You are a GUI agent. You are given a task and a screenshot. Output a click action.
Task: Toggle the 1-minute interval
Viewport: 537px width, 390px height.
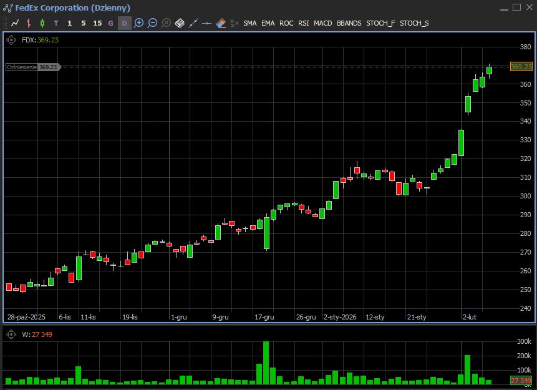[69, 23]
